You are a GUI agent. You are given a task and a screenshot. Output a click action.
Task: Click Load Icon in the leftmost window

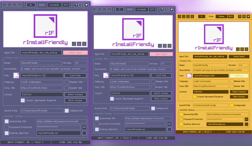75,75
